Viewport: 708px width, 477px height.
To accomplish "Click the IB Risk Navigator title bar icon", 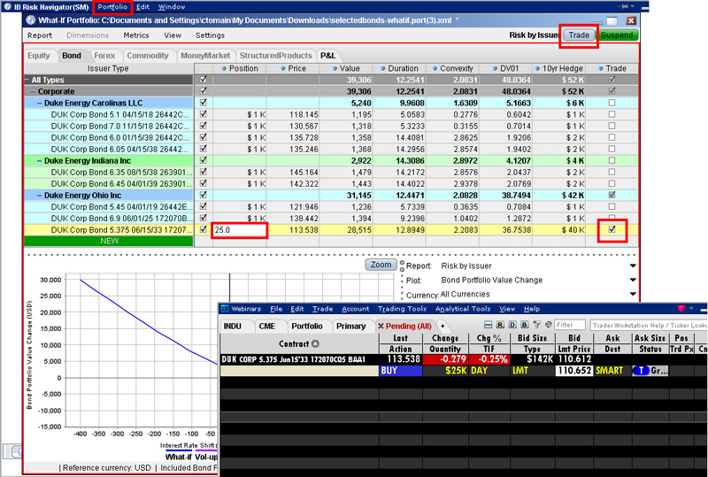I will click(7, 6).
